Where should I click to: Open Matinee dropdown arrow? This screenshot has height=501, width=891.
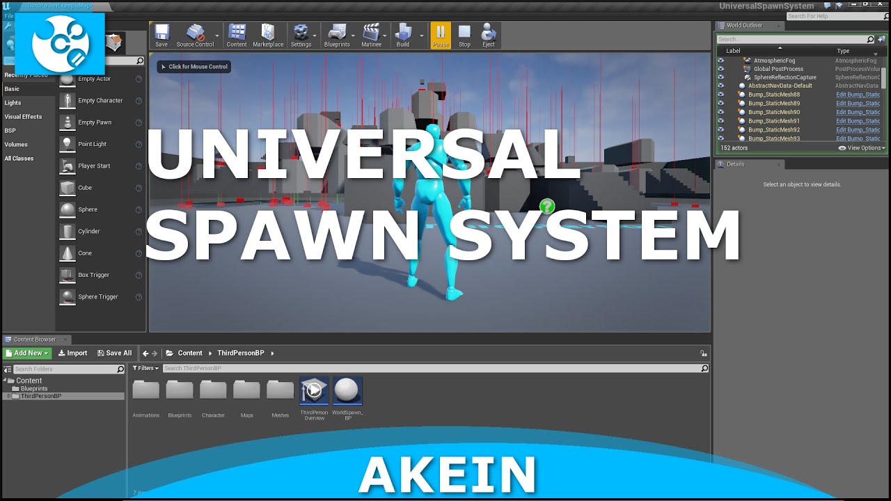click(386, 35)
